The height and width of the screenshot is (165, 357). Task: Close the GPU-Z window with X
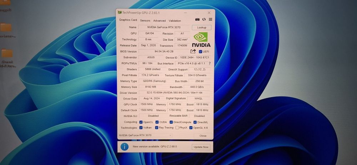tap(209, 13)
